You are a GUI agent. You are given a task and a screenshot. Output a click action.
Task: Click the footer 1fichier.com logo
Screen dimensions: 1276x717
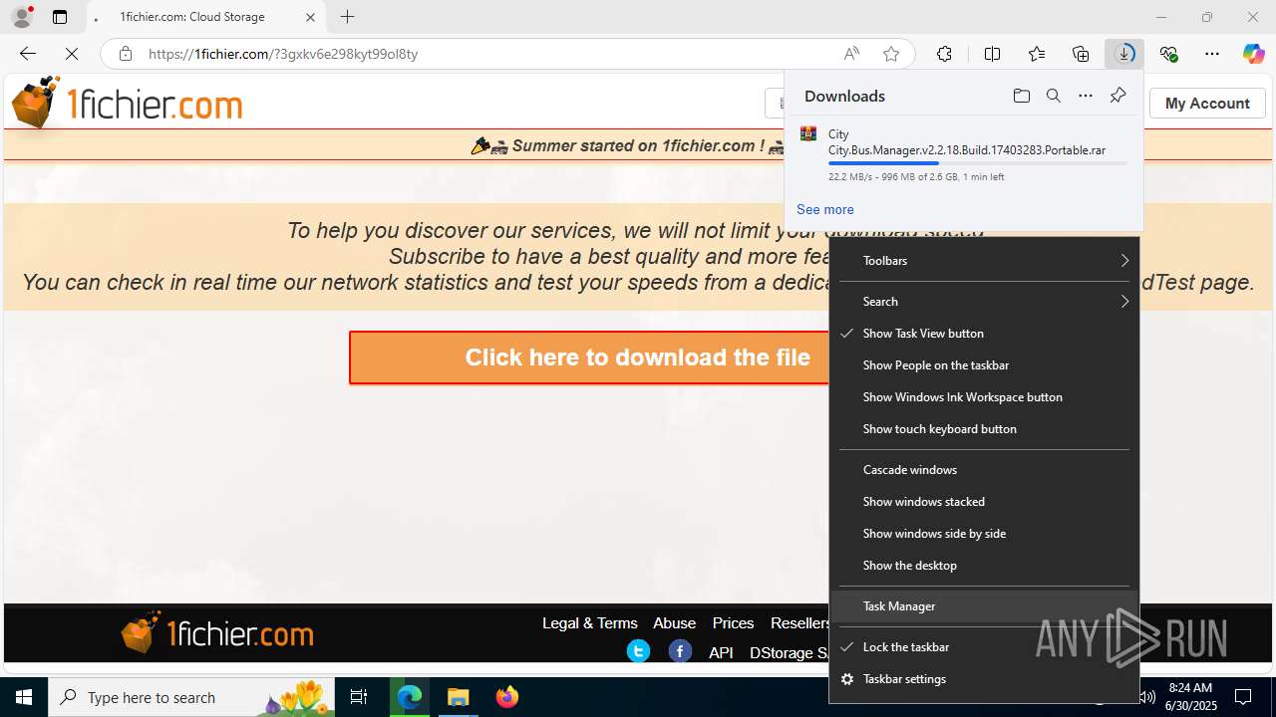point(216,632)
